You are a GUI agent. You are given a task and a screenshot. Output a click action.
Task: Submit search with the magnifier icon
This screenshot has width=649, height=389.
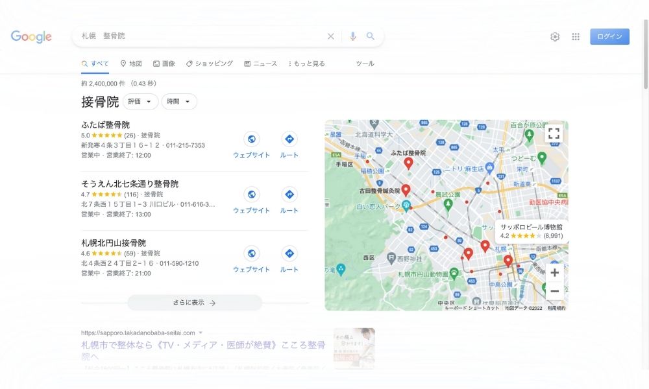pyautogui.click(x=371, y=36)
